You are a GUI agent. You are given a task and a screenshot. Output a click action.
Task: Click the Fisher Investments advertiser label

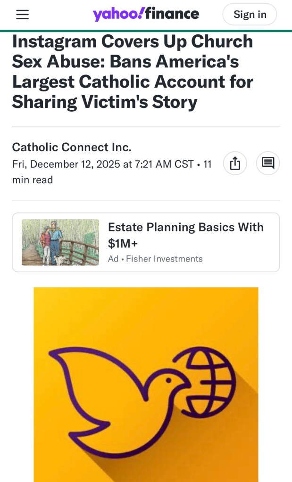(164, 259)
